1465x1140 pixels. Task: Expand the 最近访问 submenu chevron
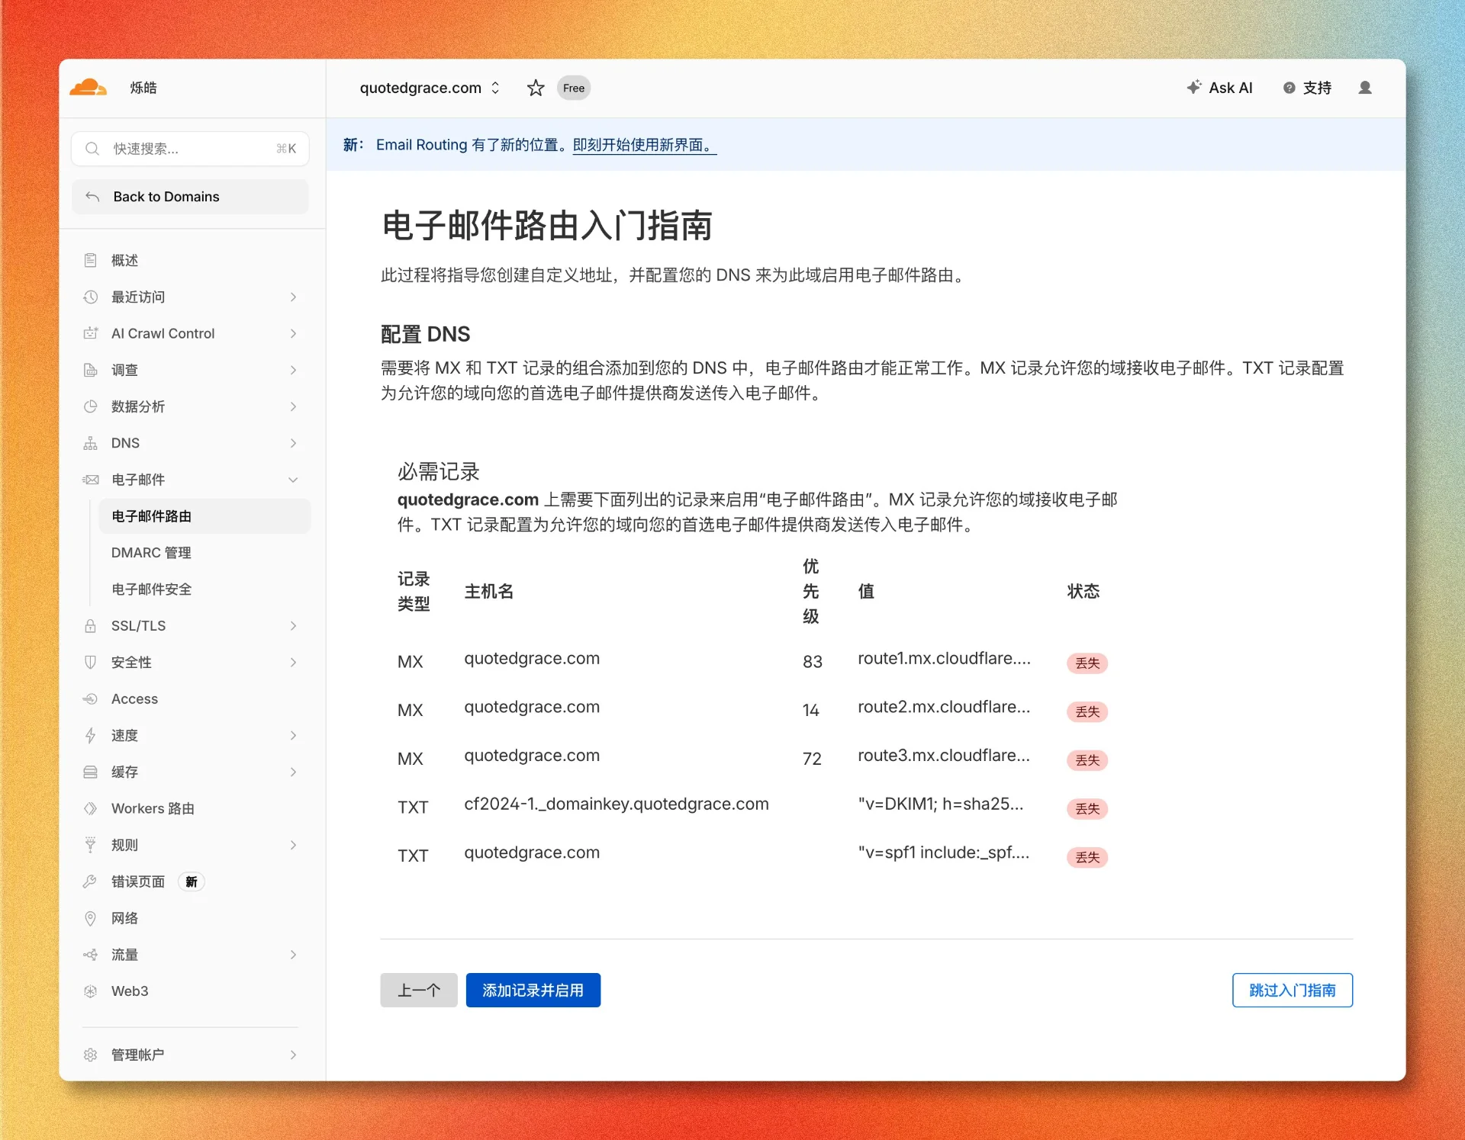point(293,297)
